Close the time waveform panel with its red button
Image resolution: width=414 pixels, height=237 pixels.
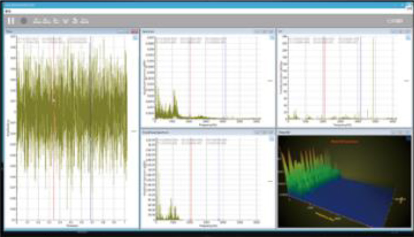pos(135,31)
